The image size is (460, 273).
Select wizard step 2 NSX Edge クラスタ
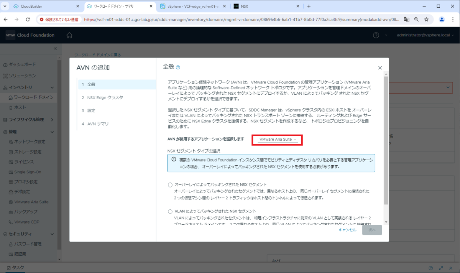pos(117,97)
